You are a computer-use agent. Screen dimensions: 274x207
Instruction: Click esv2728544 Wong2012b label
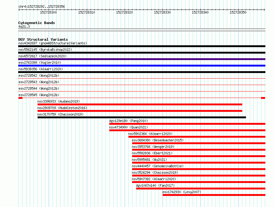(39, 88)
